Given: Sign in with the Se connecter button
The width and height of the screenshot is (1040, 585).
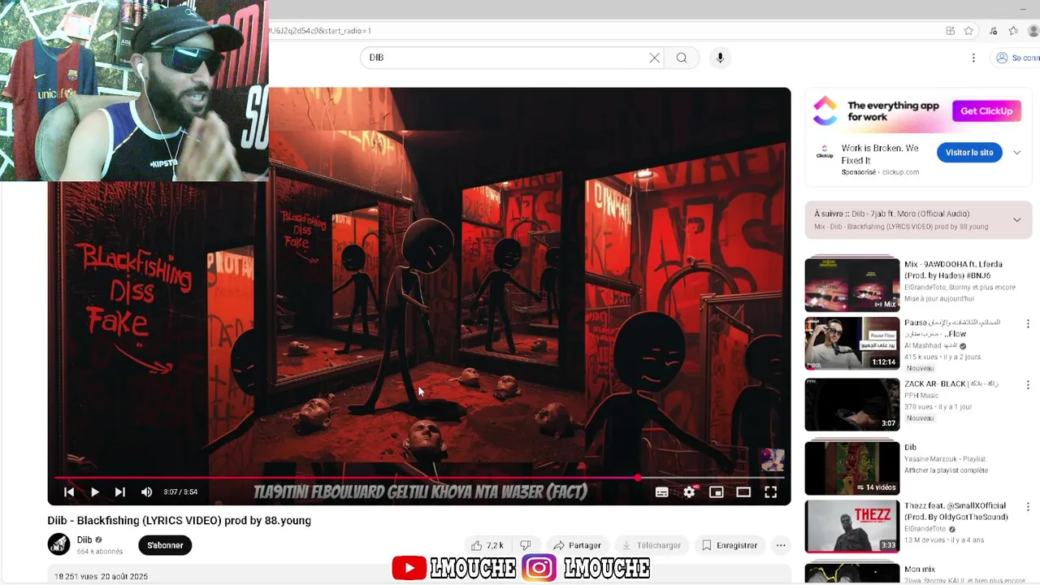Looking at the screenshot, I should 1017,58.
